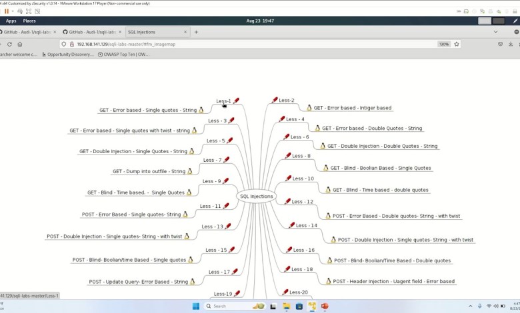Image resolution: width=520 pixels, height=313 pixels.
Task: Open new browser tab with plus button
Action: click(196, 32)
